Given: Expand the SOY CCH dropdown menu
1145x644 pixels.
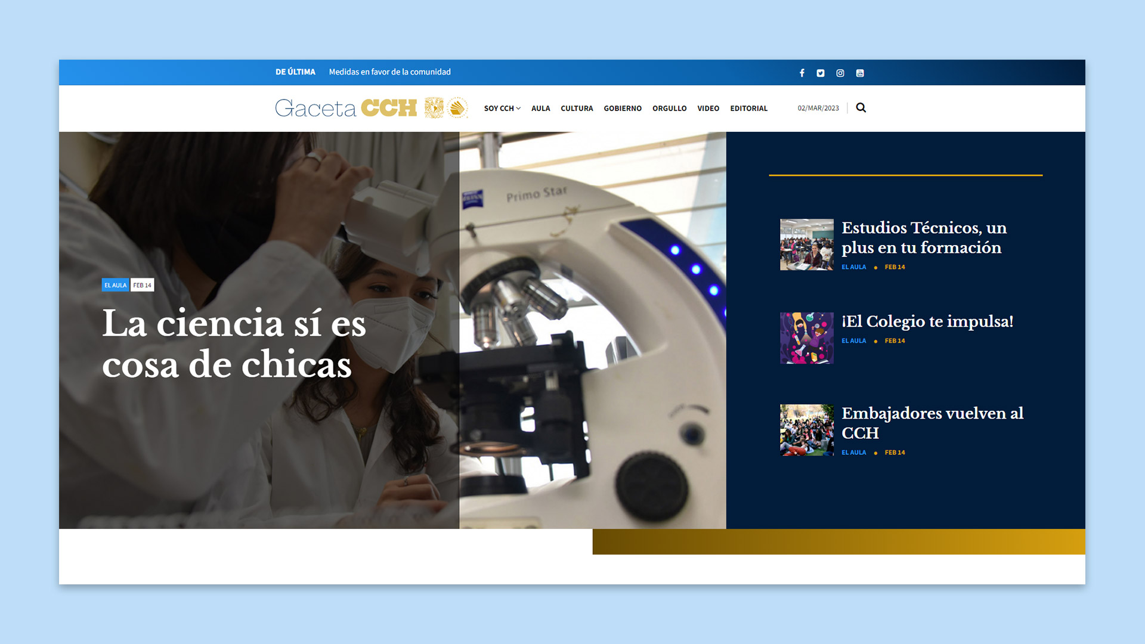Looking at the screenshot, I should [x=502, y=109].
